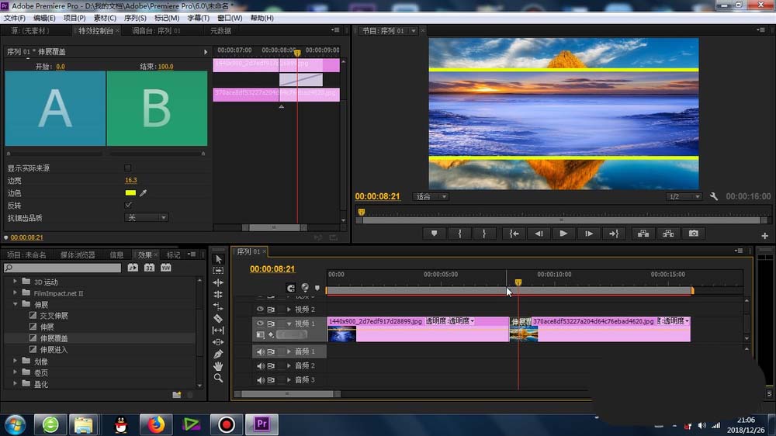This screenshot has width=776, height=436.
Task: Expand the 音频 1 track
Action: (x=289, y=351)
